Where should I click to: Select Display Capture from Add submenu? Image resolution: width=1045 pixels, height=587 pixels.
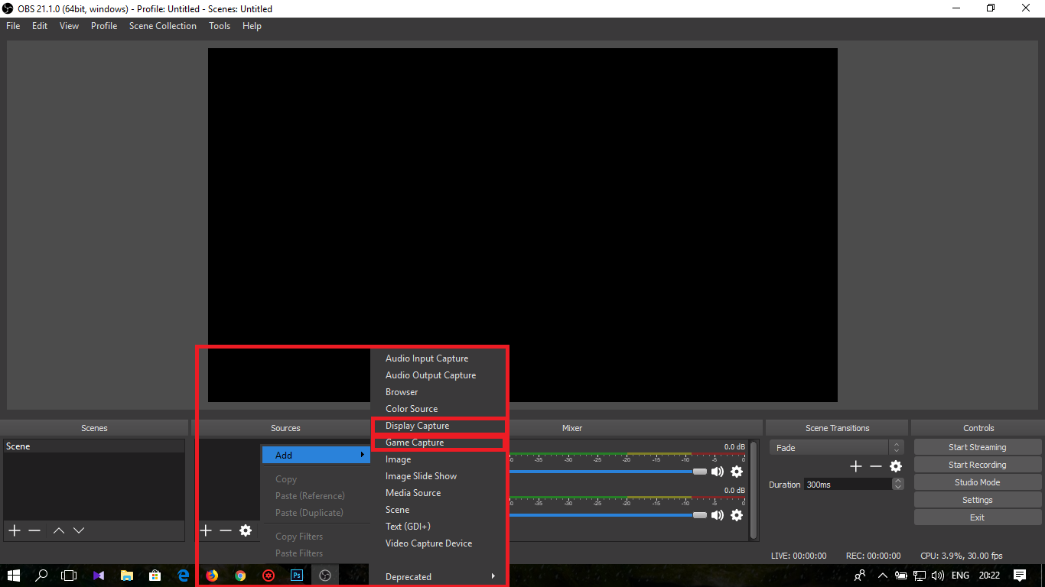(x=439, y=426)
